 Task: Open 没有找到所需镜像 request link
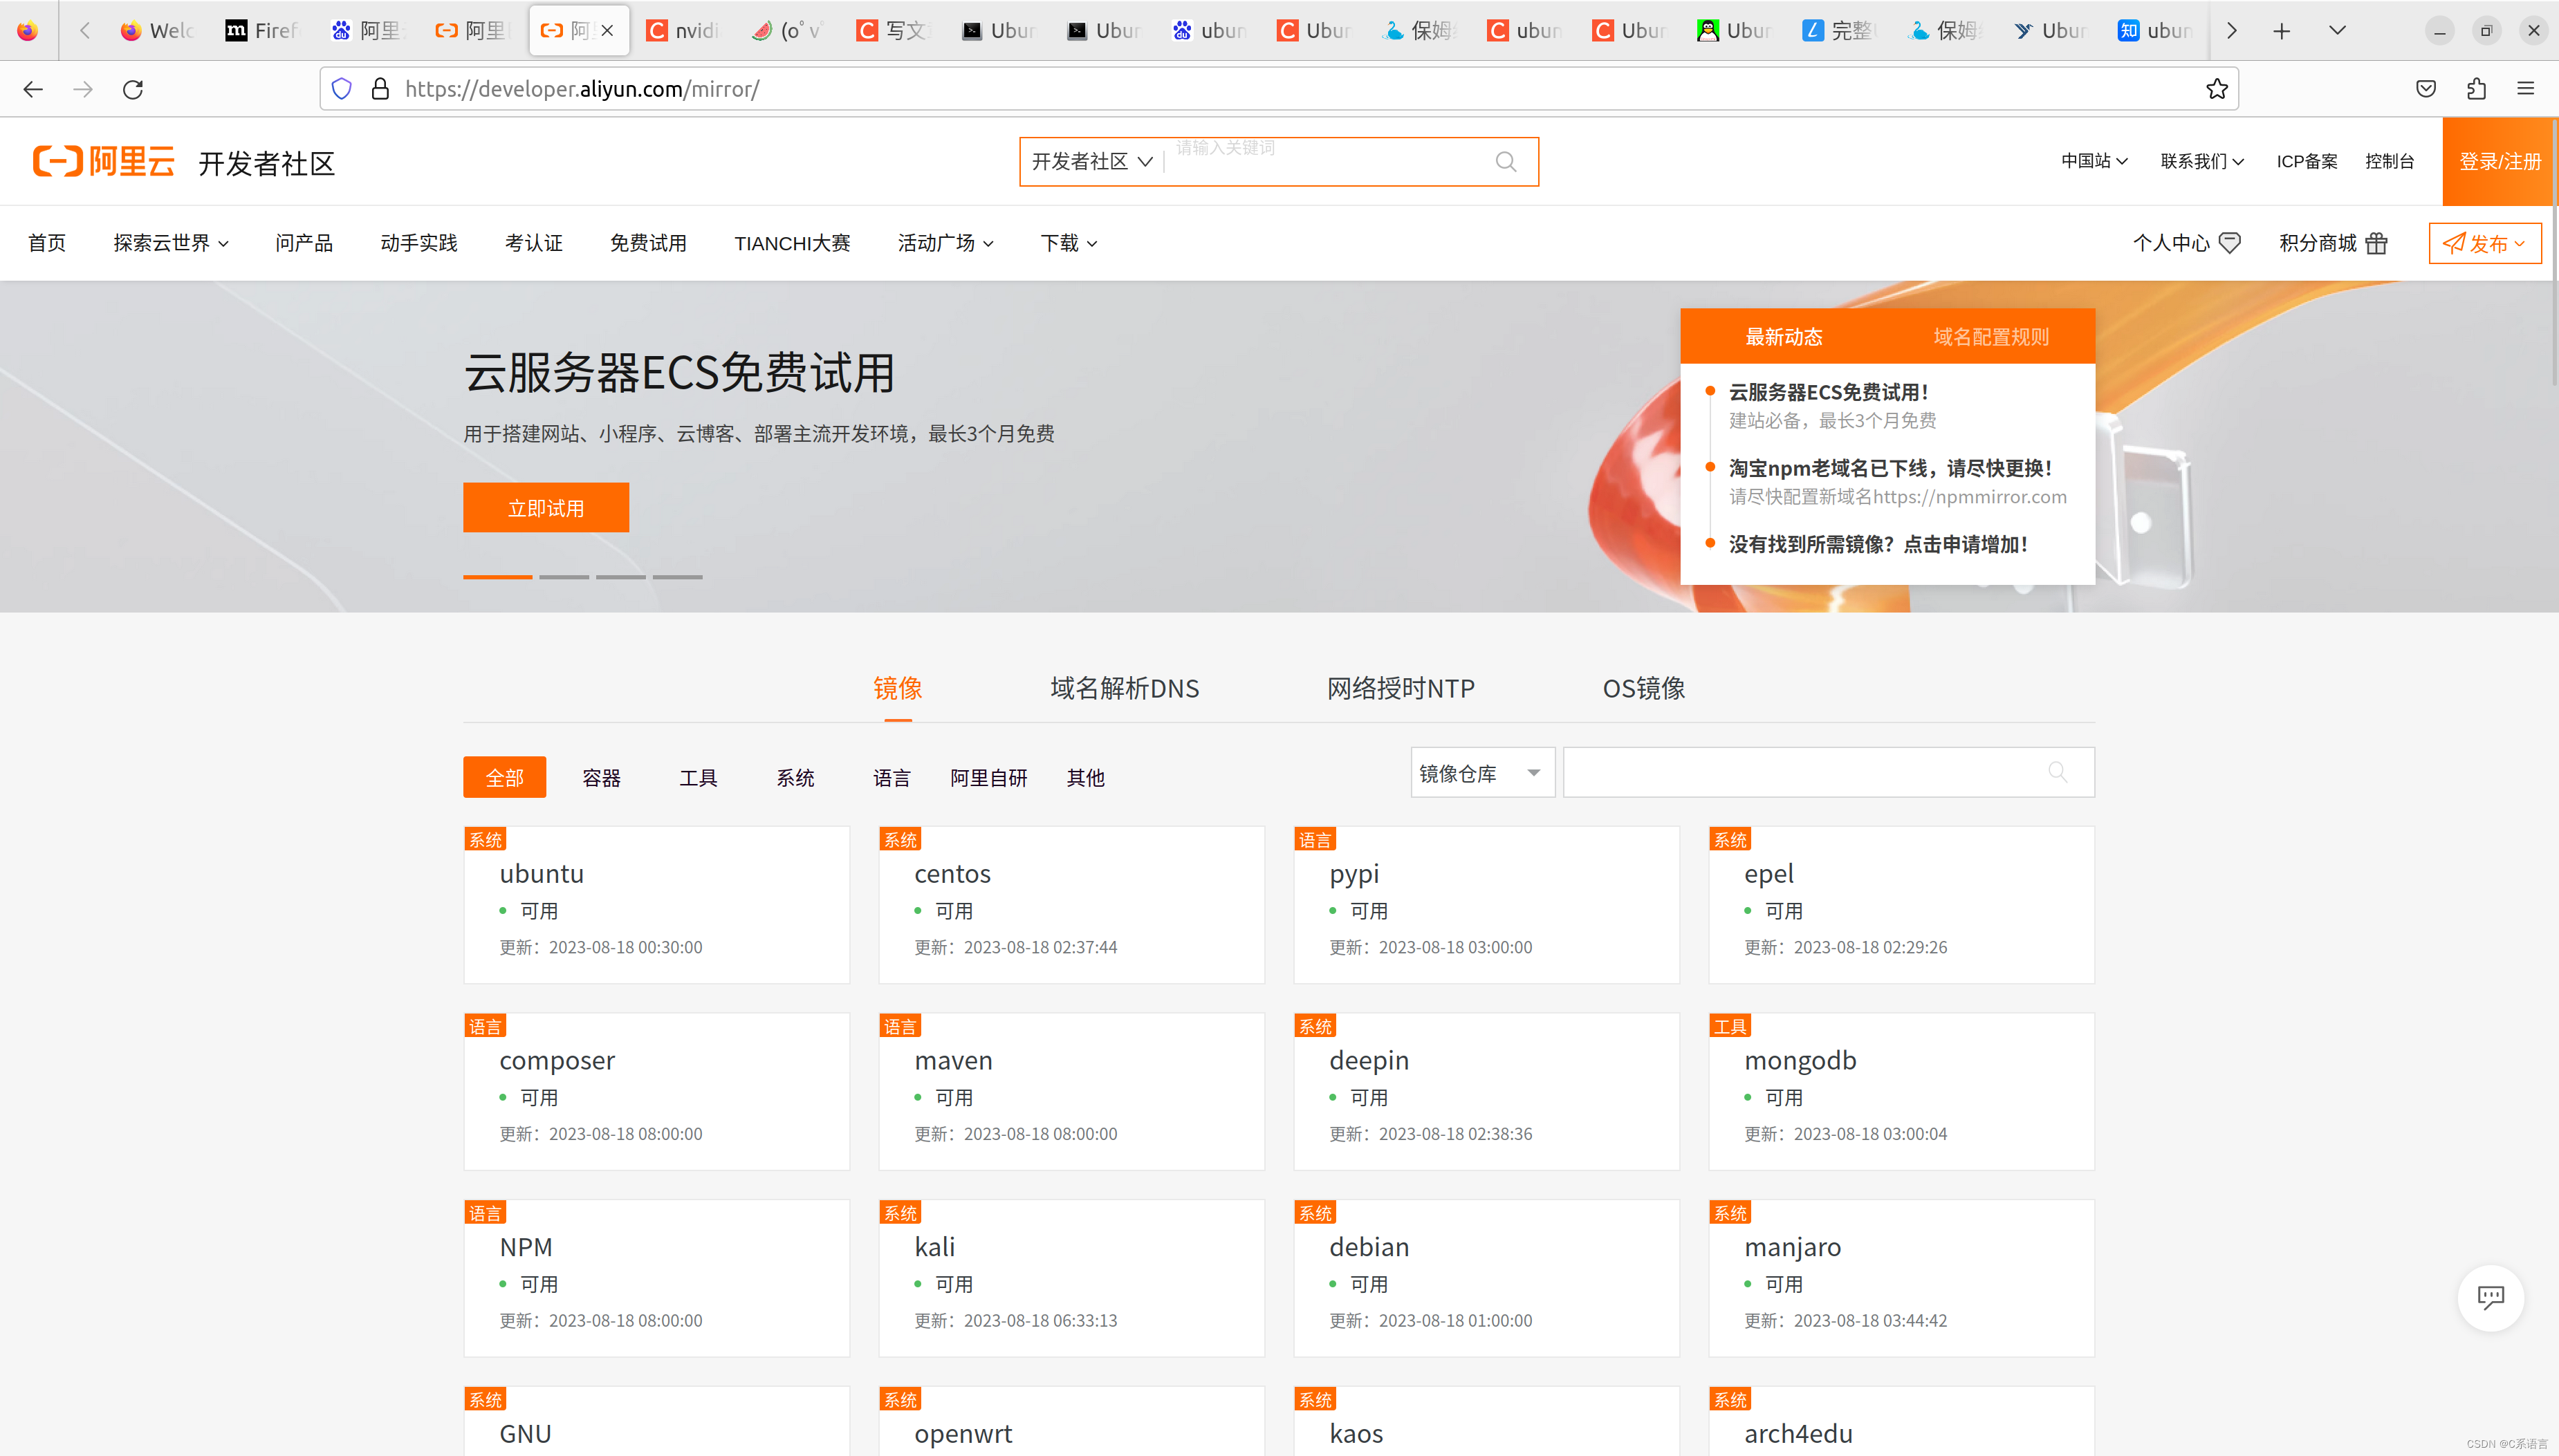point(1878,544)
